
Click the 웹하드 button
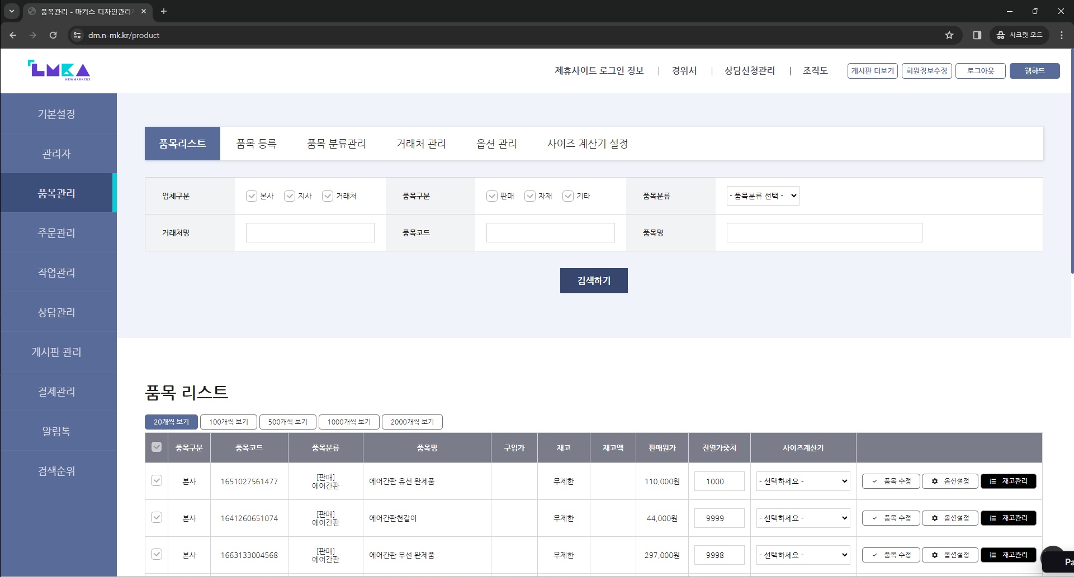(1034, 71)
